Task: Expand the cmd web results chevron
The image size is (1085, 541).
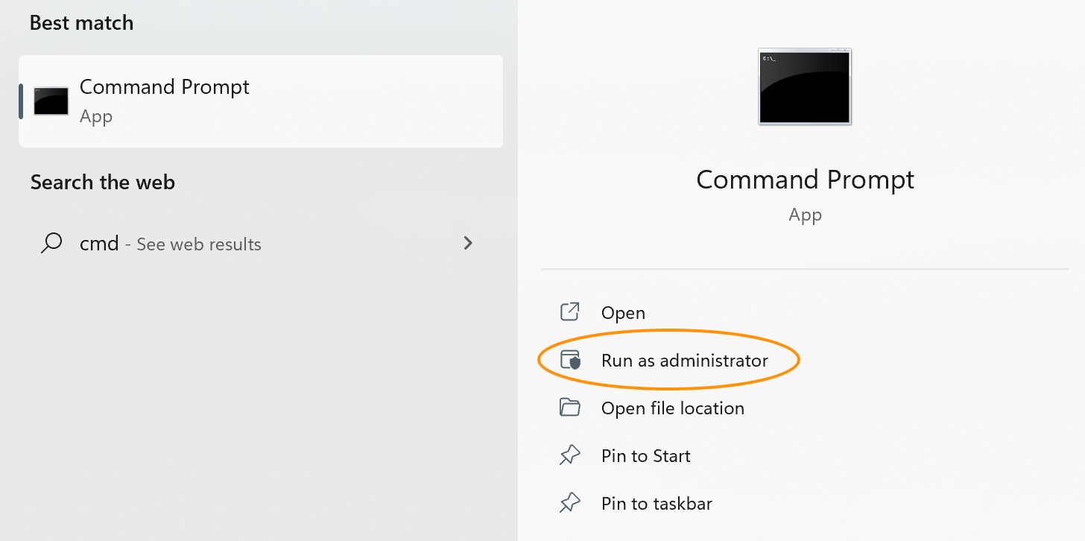Action: pos(468,243)
